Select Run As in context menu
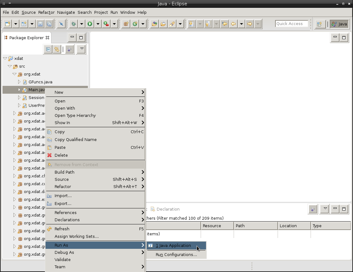The height and width of the screenshot is (272, 353). pyautogui.click(x=95, y=245)
